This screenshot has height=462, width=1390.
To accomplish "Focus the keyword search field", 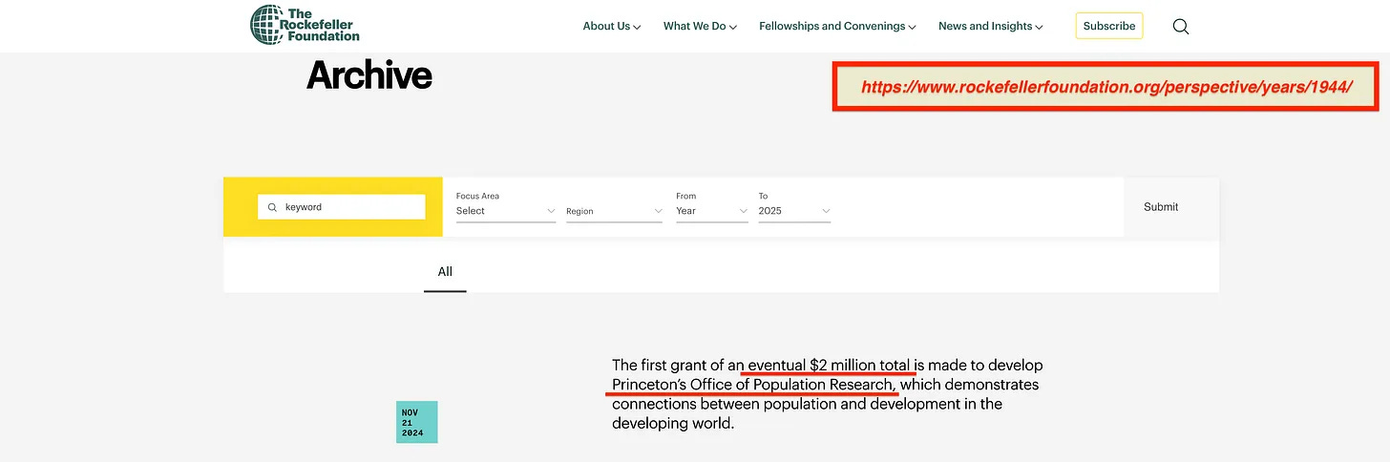I will coord(341,207).
